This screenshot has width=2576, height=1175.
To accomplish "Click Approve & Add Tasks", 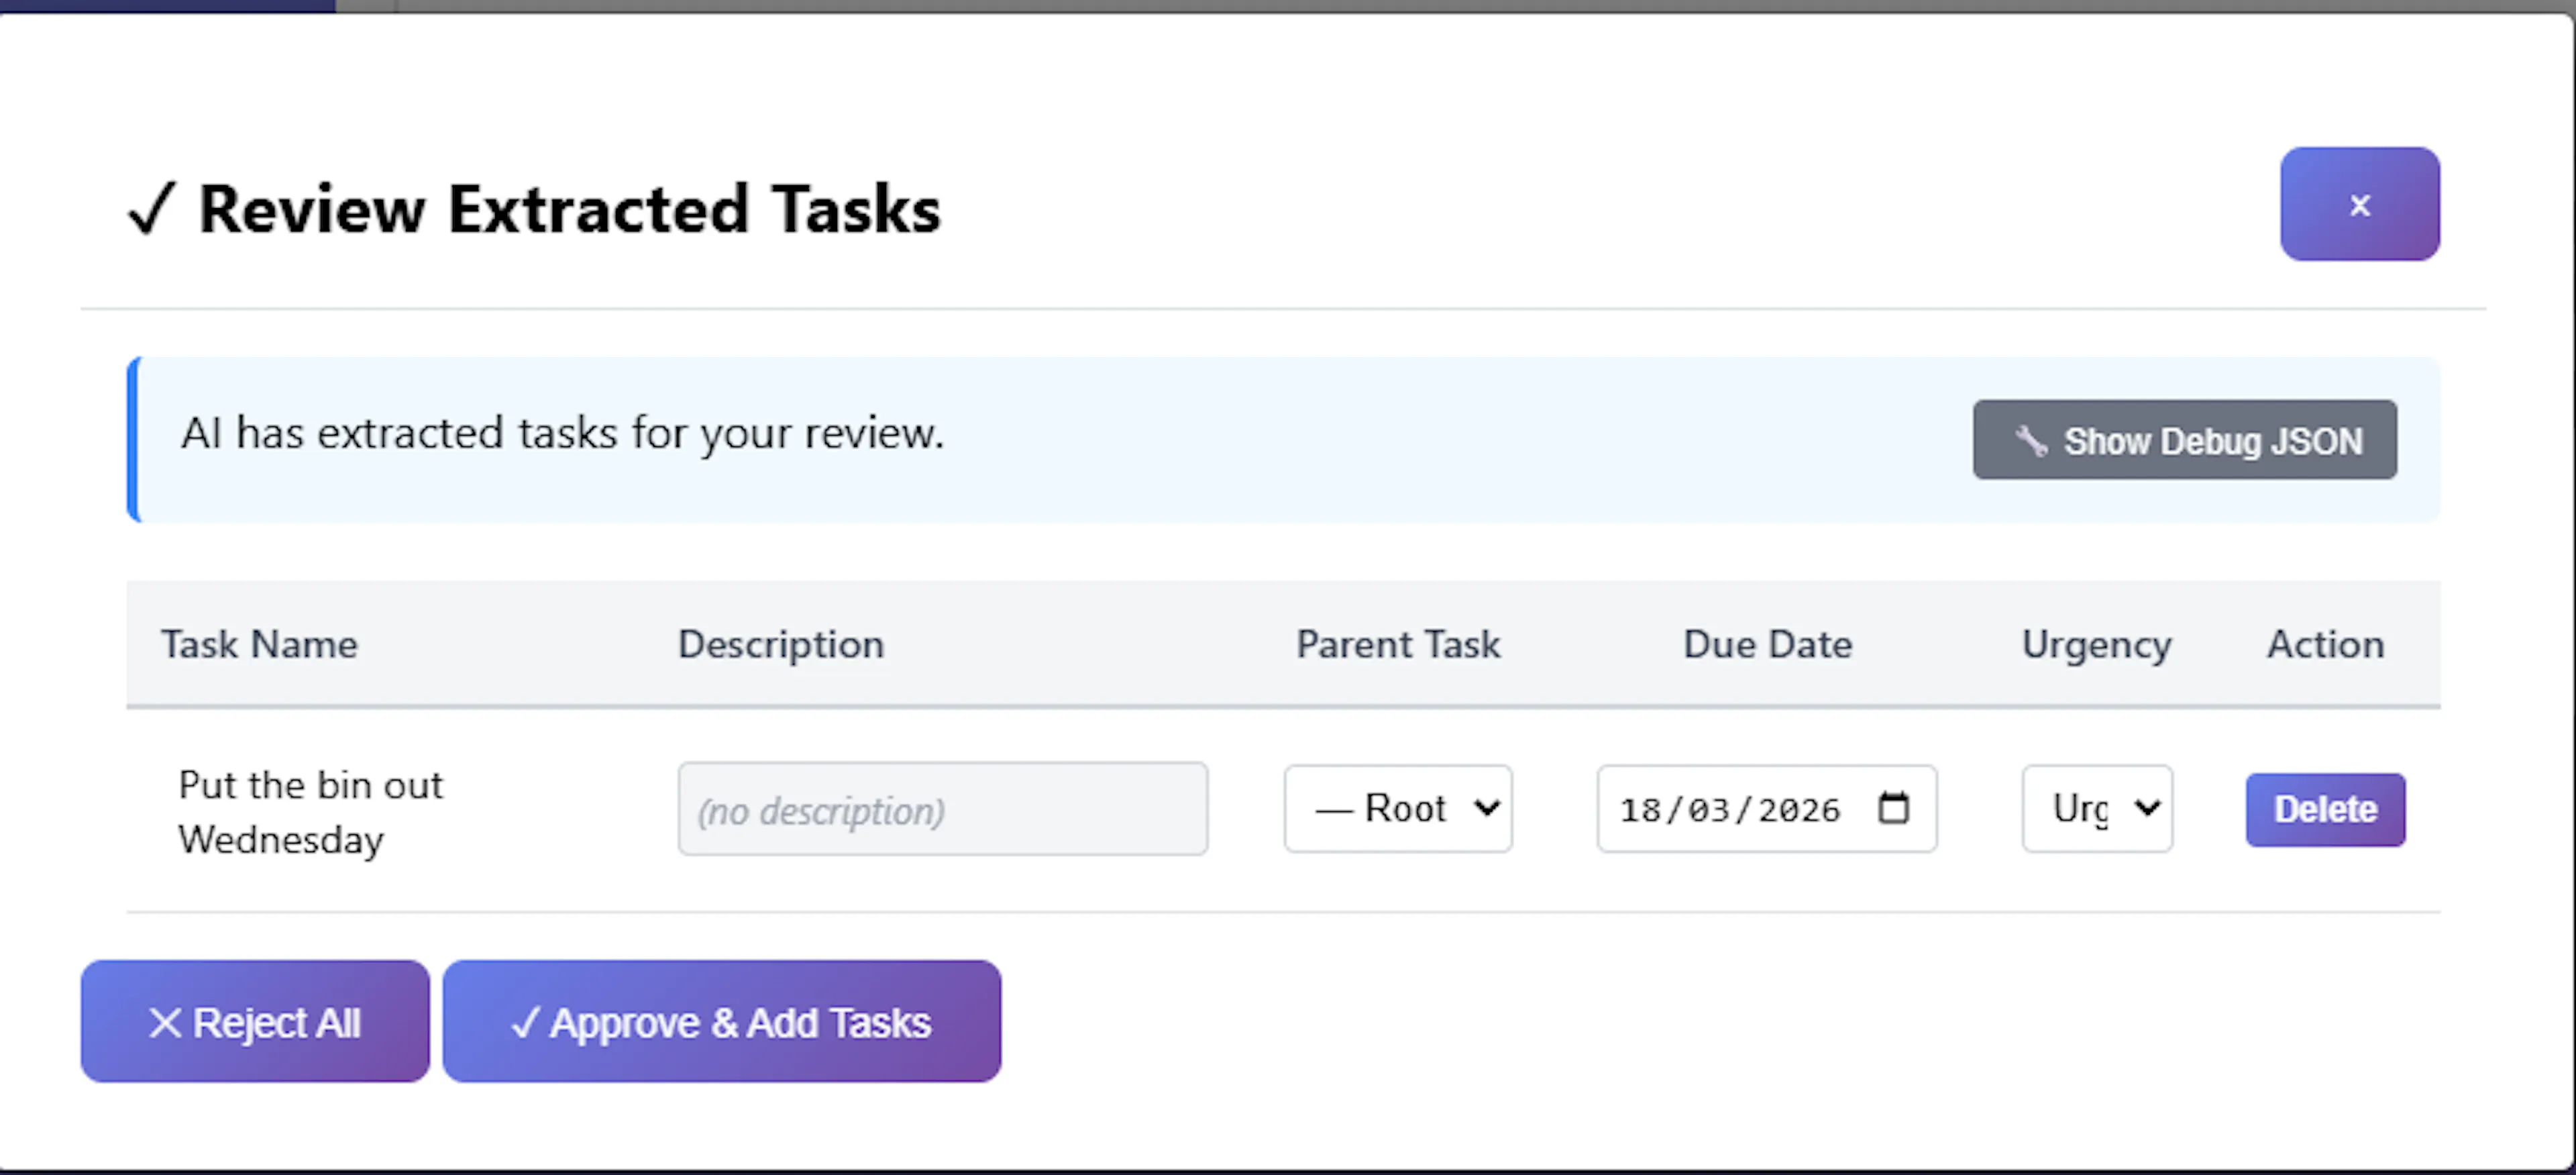I will [x=721, y=1021].
